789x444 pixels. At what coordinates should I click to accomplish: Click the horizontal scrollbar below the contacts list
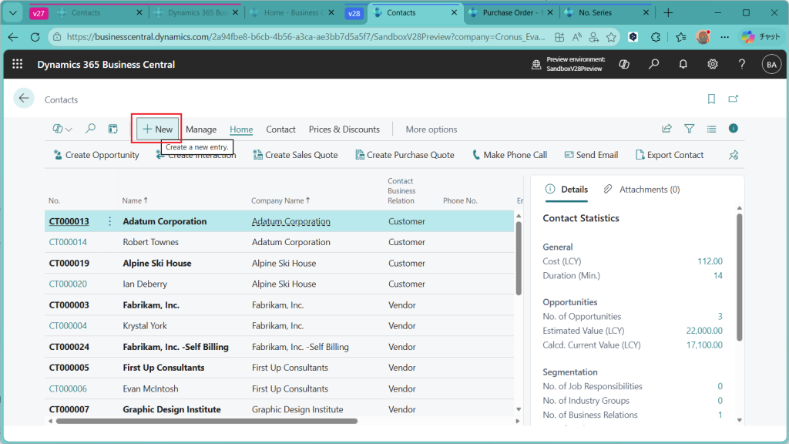206,421
